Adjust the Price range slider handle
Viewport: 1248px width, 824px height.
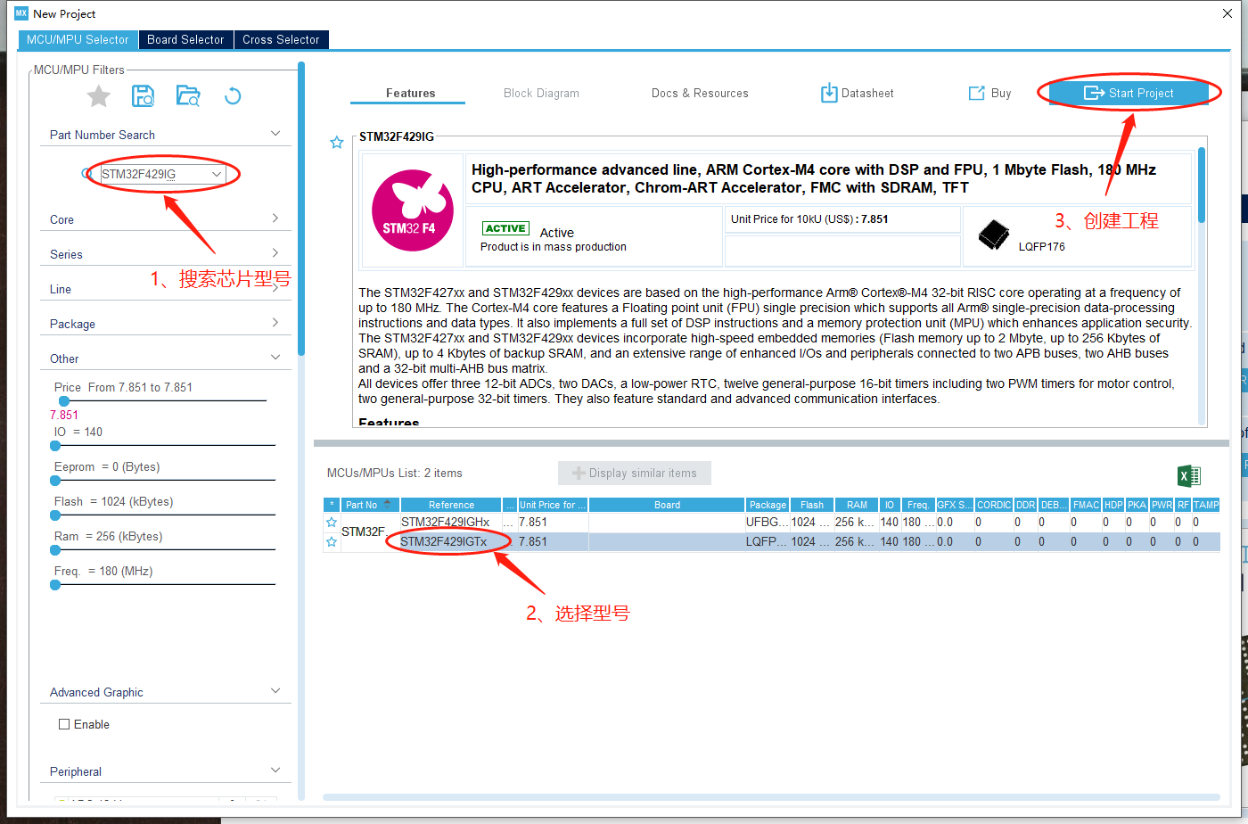pyautogui.click(x=64, y=401)
